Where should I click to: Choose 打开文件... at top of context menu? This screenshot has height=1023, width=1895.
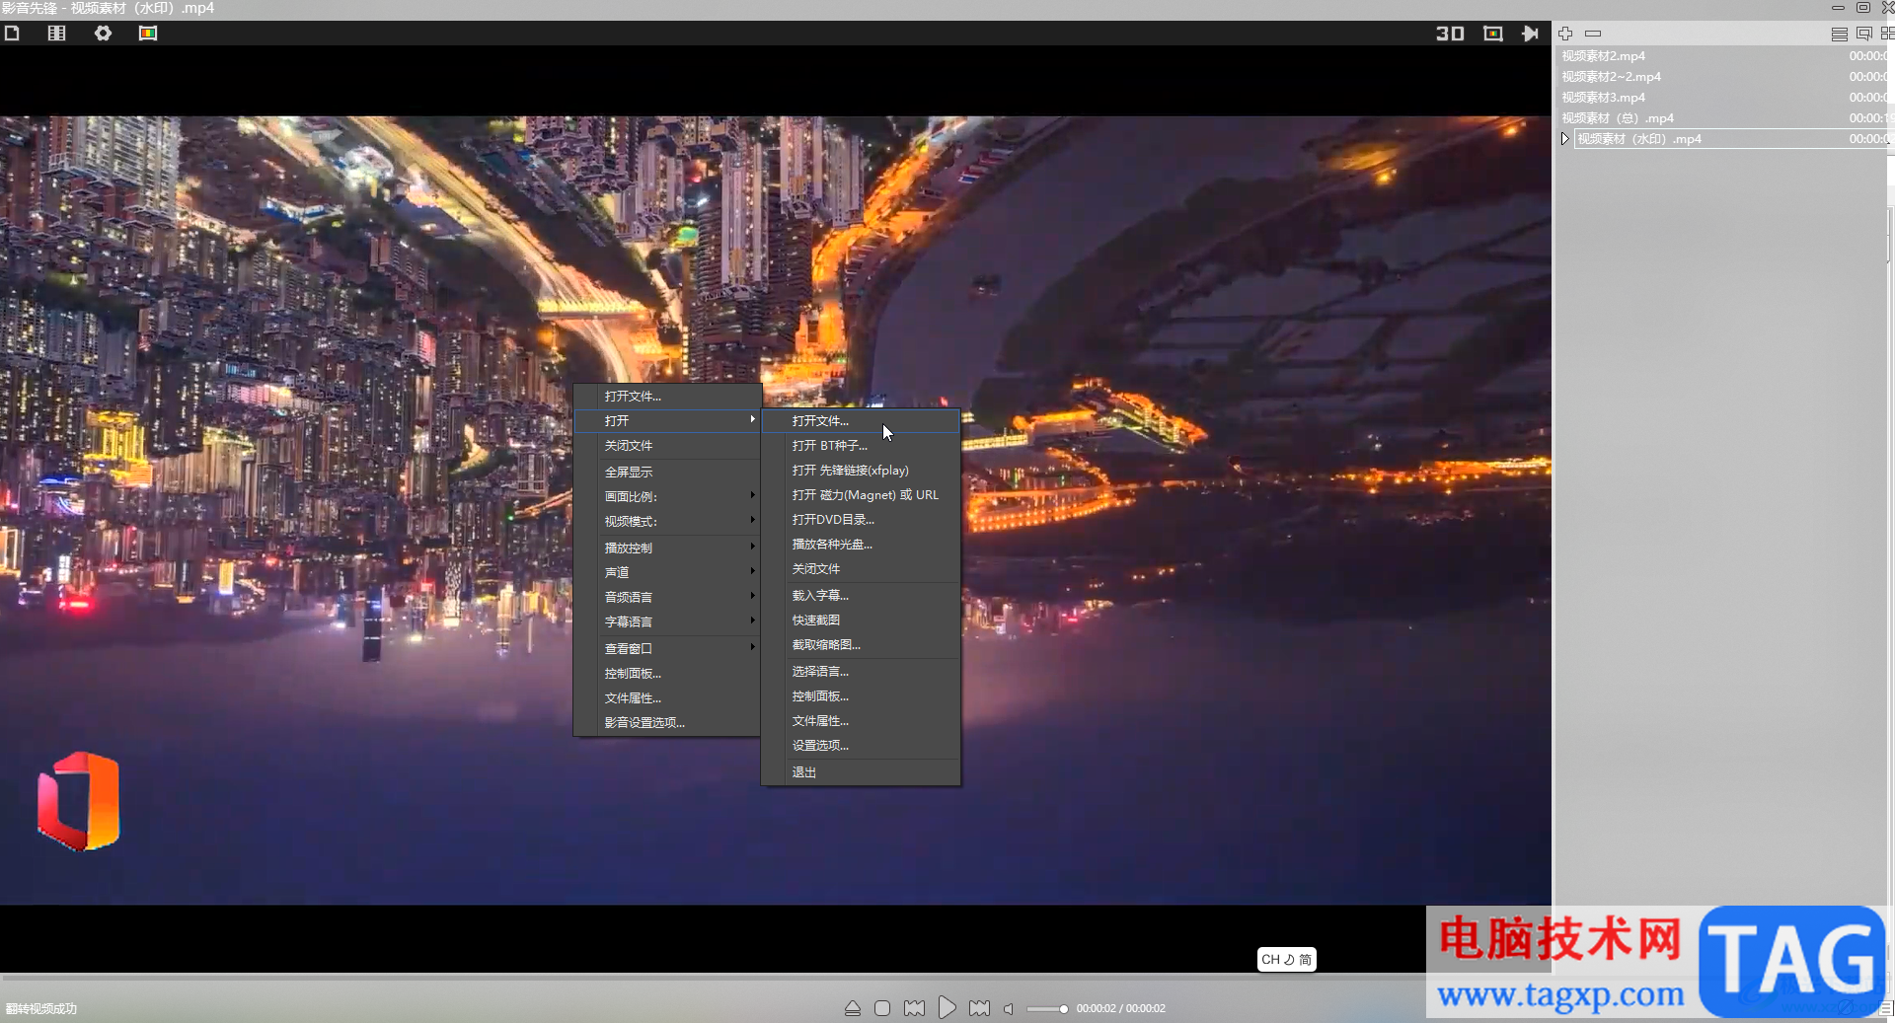coord(667,396)
